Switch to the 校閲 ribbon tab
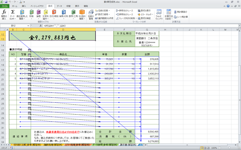 tap(69, 6)
